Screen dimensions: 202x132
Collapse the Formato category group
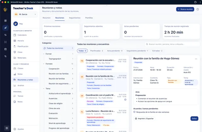tap(44, 64)
